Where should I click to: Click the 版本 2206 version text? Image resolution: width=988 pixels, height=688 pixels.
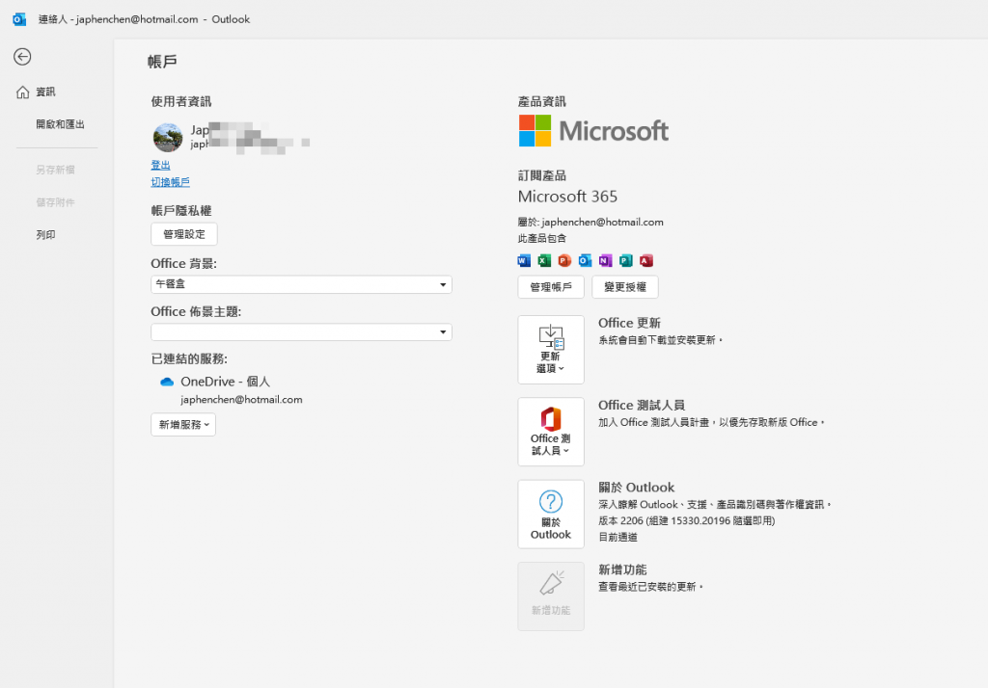pyautogui.click(x=687, y=520)
